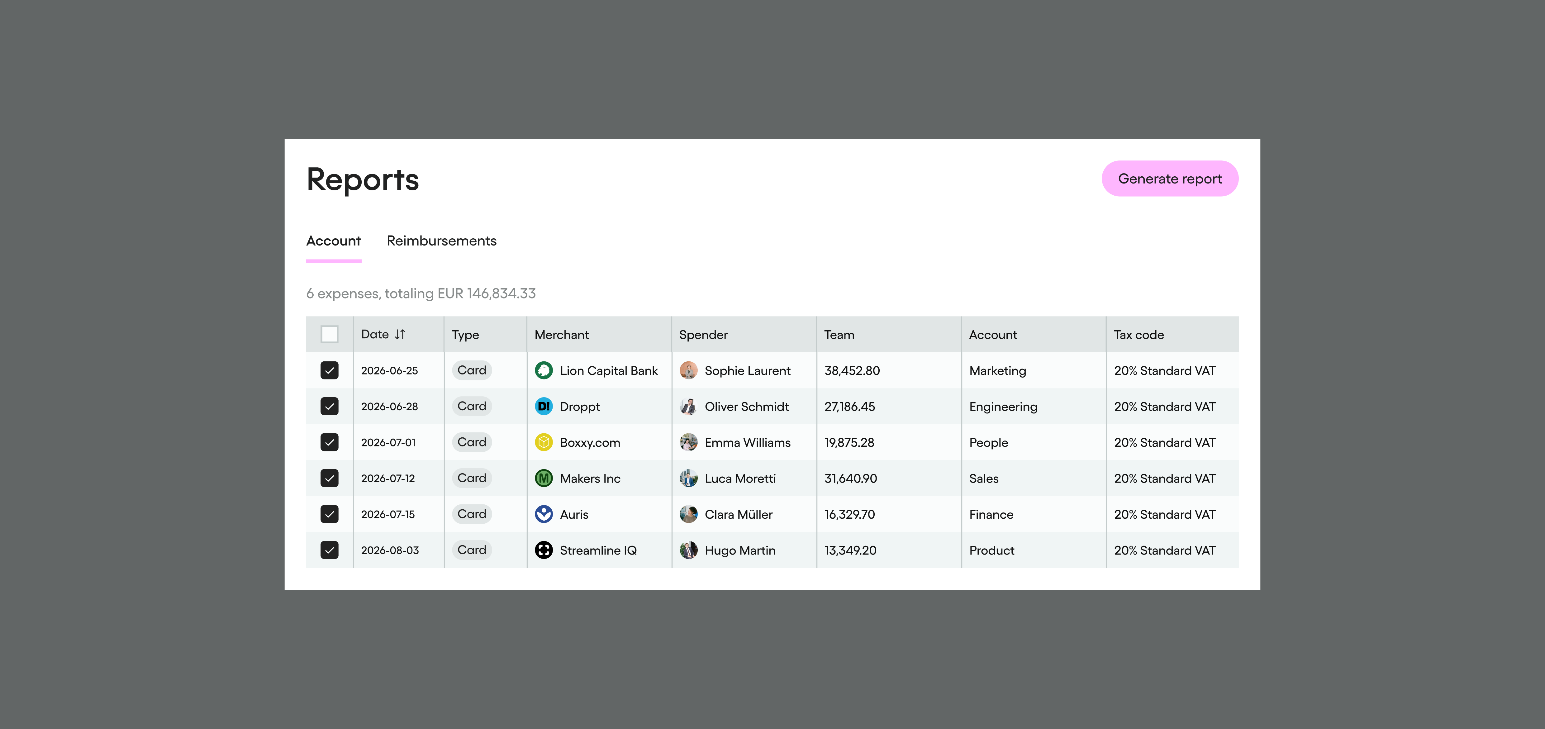
Task: Click the Card tag for Streamline IQ
Action: click(471, 550)
